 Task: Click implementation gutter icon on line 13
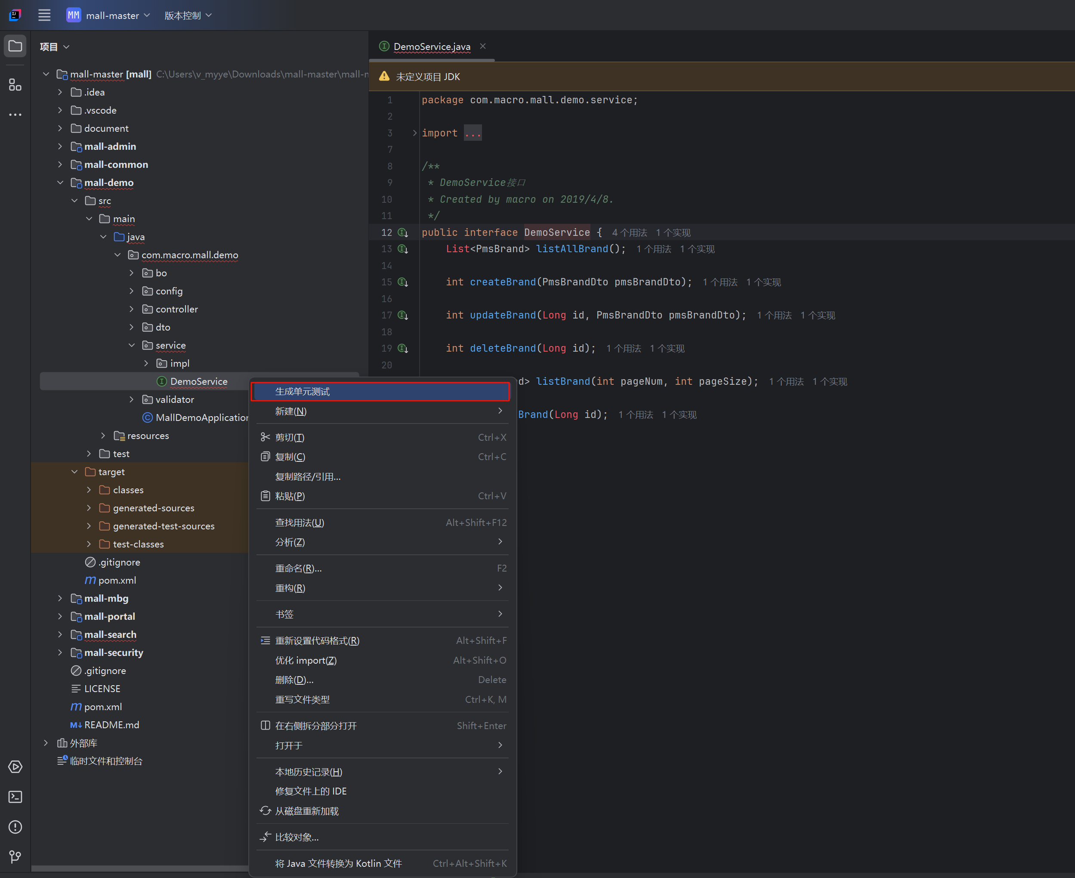tap(403, 249)
